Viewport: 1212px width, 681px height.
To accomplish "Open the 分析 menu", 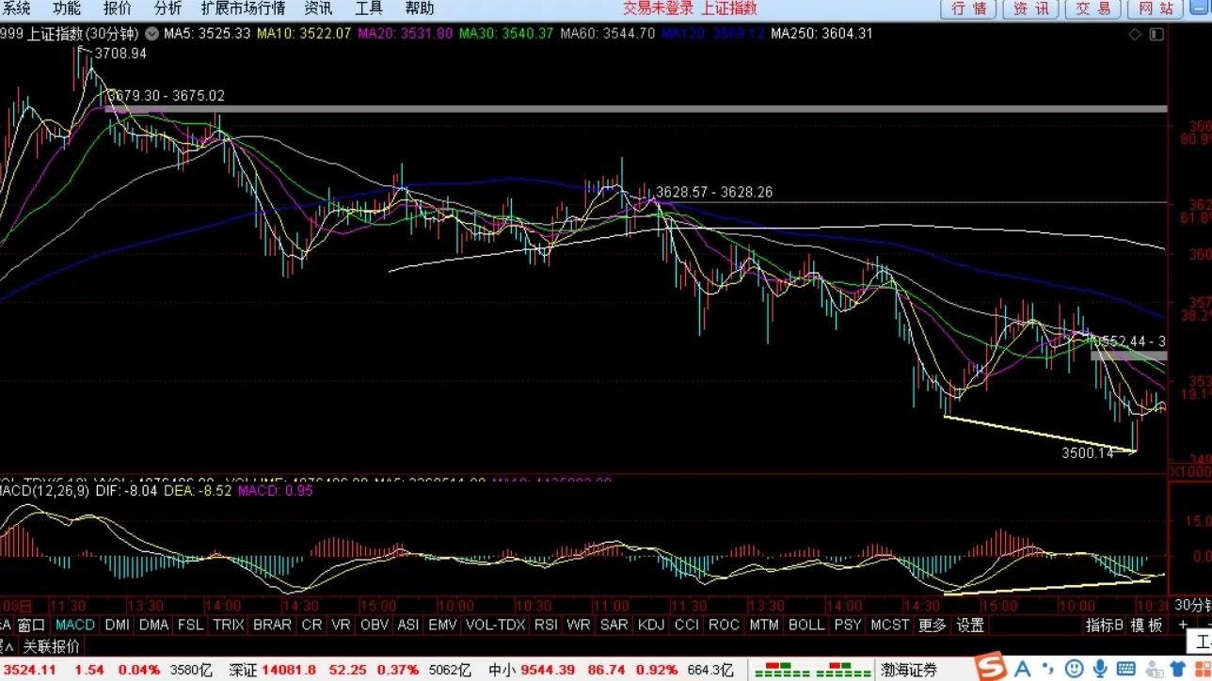I will tap(167, 8).
